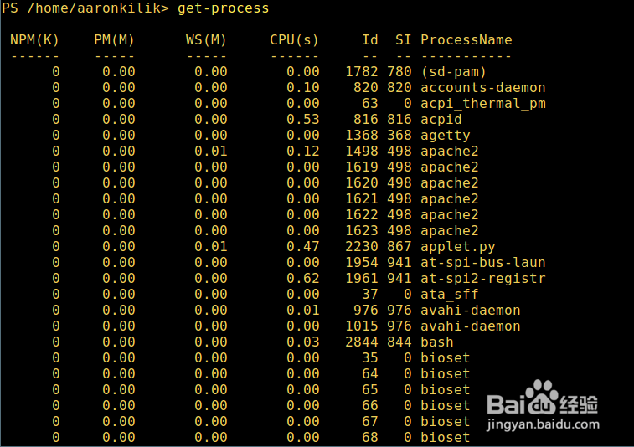The image size is (634, 447).
Task: Click Id 63 of acpi_thermal_pm
Action: pos(370,104)
